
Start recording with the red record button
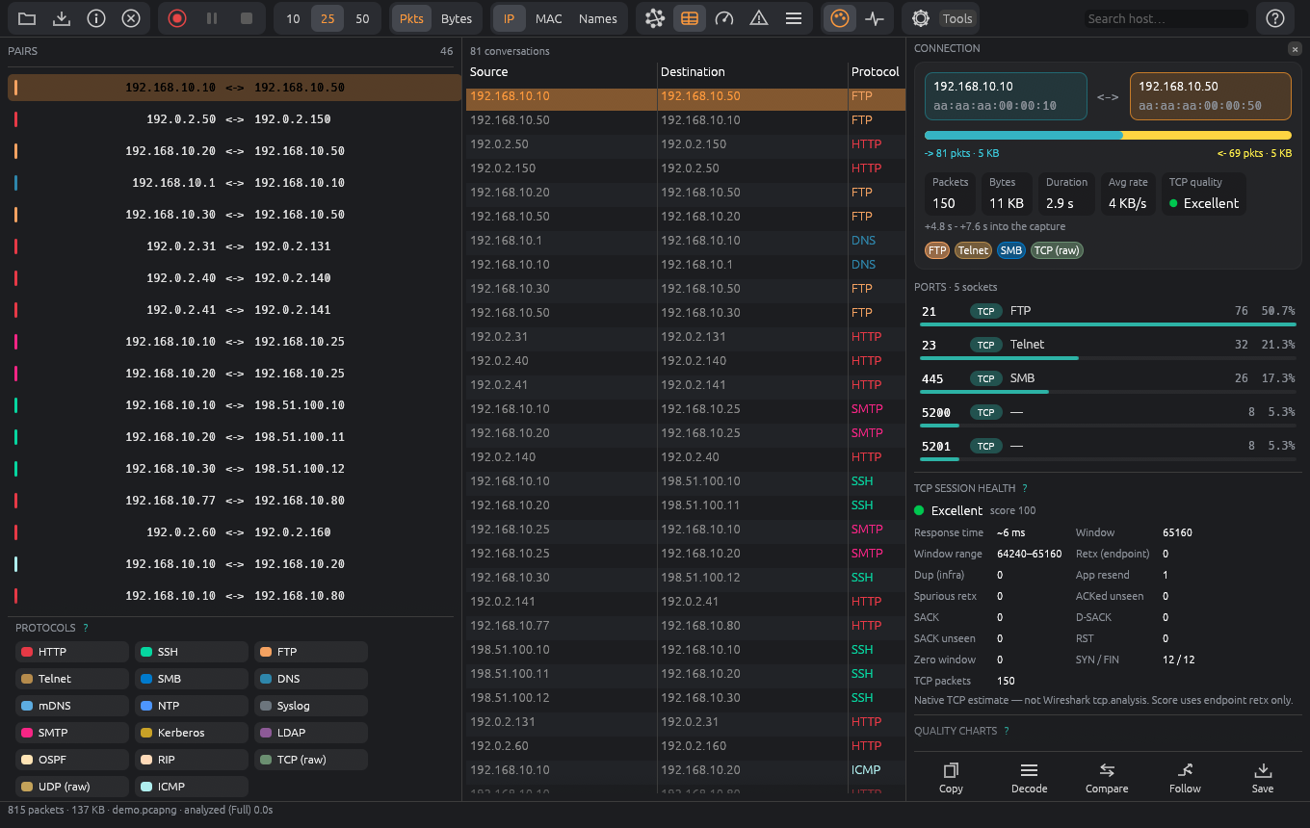[177, 18]
